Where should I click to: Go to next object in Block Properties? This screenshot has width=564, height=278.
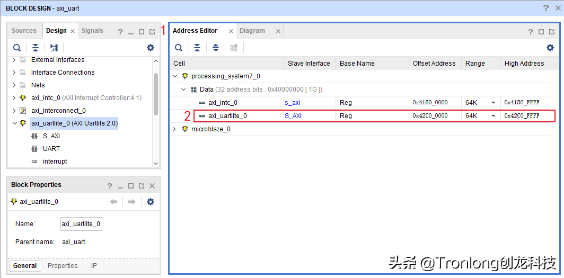pos(131,202)
